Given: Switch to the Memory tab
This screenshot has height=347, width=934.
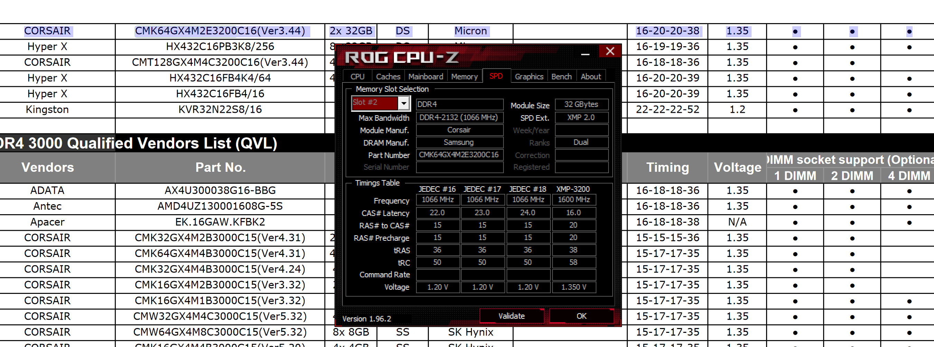Looking at the screenshot, I should 464,76.
